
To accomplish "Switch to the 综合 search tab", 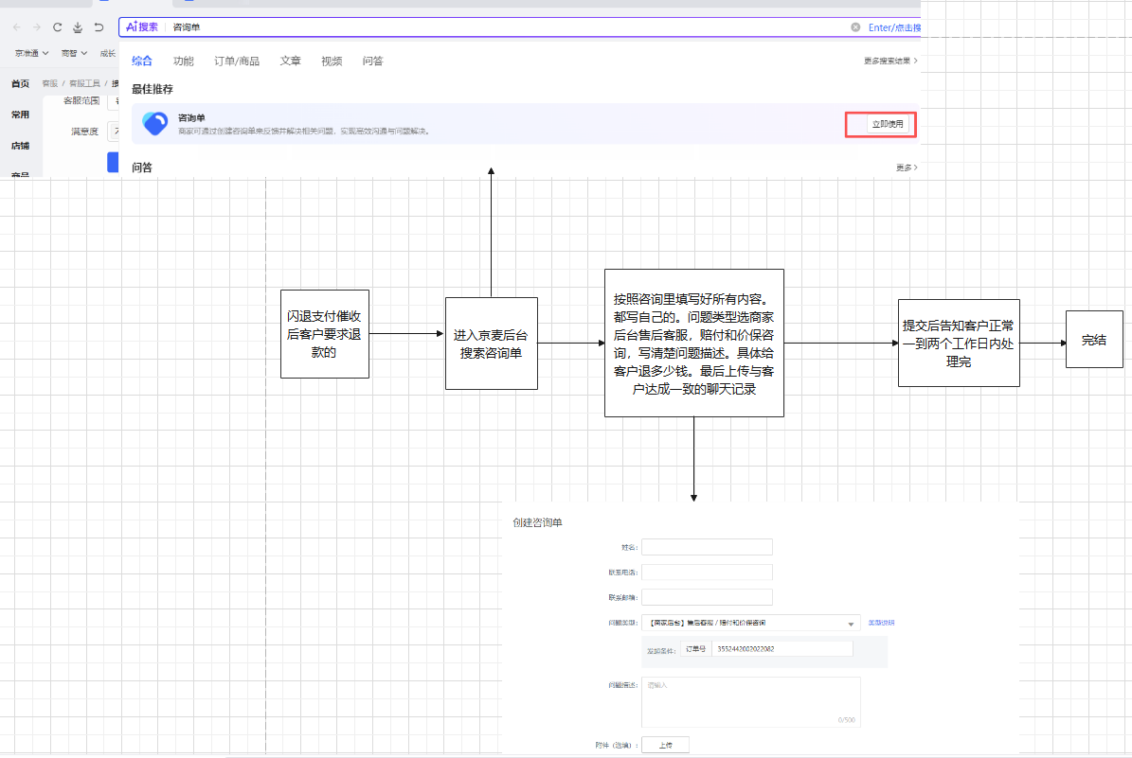I will (x=141, y=62).
